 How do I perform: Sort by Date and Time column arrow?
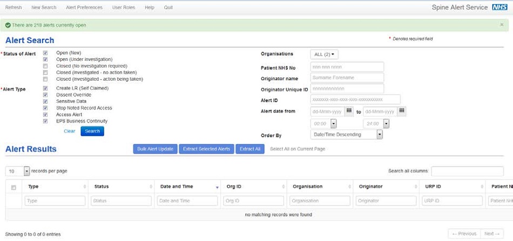[x=217, y=187]
